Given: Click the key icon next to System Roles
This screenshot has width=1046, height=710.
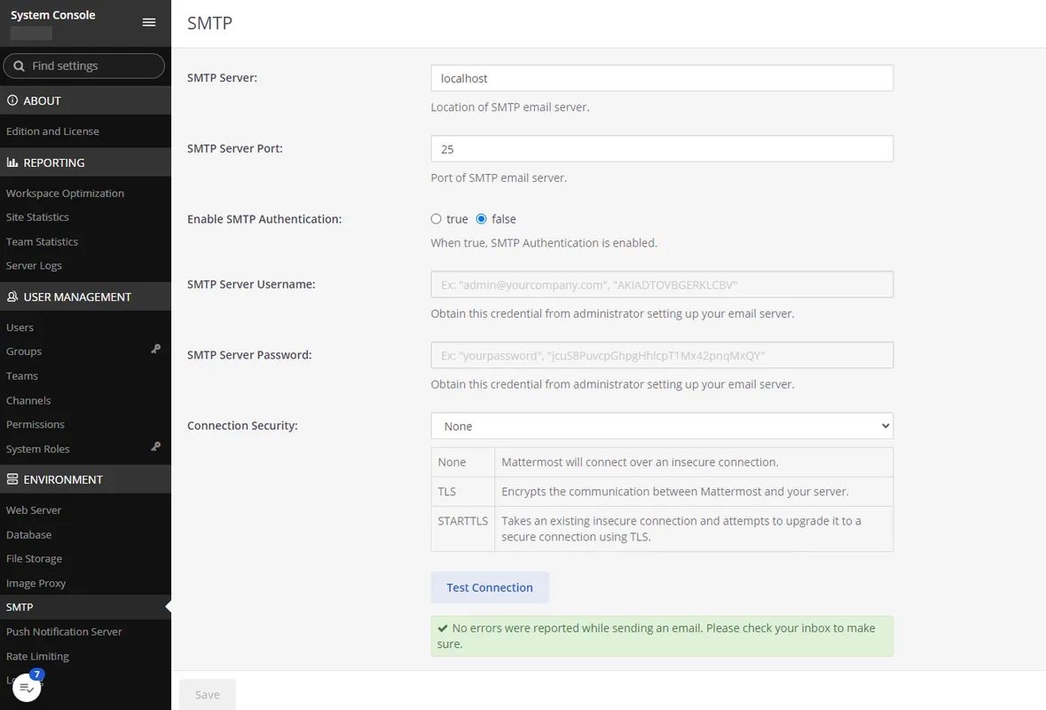Looking at the screenshot, I should click(155, 446).
